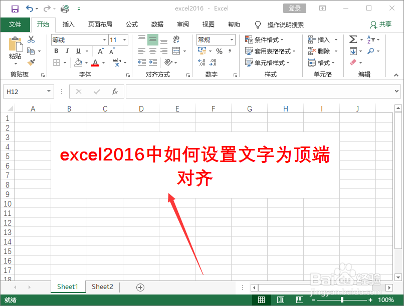This screenshot has width=404, height=306.
Task: Toggle Center horizontal alignment
Action: coord(153,51)
